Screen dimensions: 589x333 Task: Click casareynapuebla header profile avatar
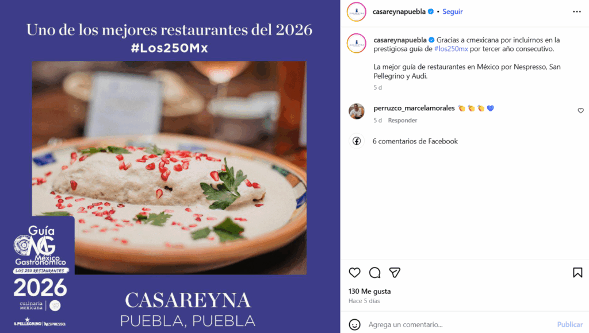[x=357, y=11]
